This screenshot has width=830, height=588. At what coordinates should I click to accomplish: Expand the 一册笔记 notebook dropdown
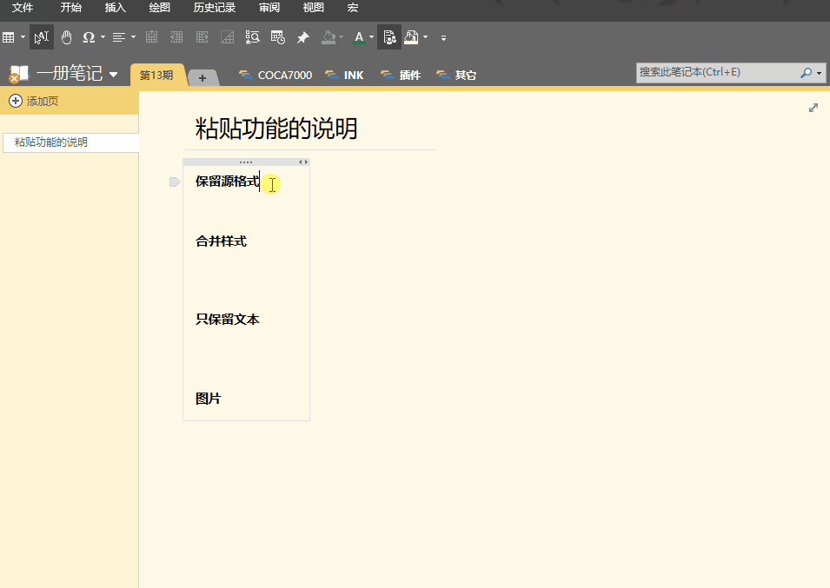pos(114,75)
